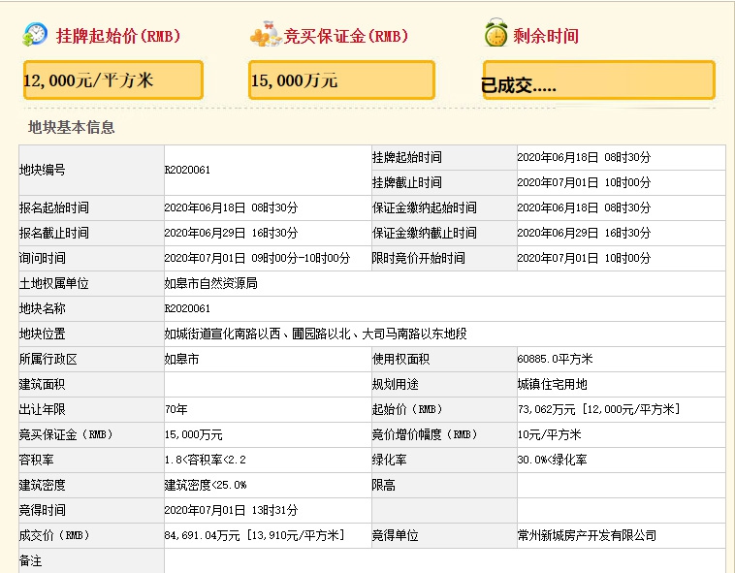Click the 起始价（RMB） label
This screenshot has width=735, height=573.
click(x=407, y=409)
